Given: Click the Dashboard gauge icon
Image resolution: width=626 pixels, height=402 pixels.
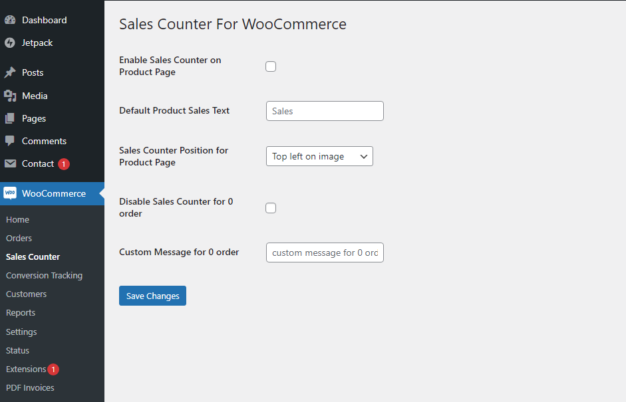Looking at the screenshot, I should click(10, 20).
